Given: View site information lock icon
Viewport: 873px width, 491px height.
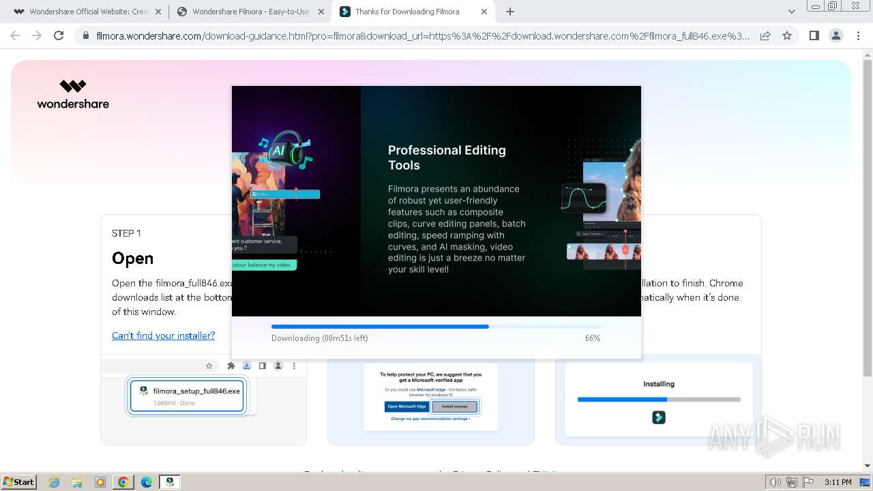Looking at the screenshot, I should [85, 35].
